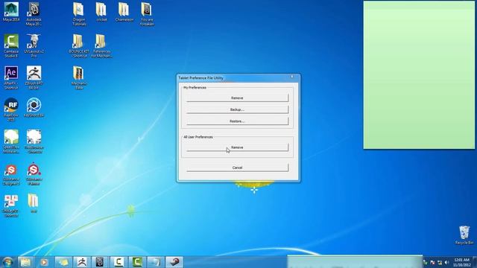Viewport: 477px width, 268px height.
Task: Select the You are forsaken folder
Action: click(x=147, y=14)
